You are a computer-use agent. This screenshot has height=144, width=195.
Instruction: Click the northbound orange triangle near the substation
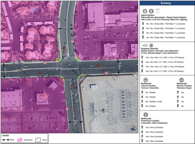click(74, 87)
